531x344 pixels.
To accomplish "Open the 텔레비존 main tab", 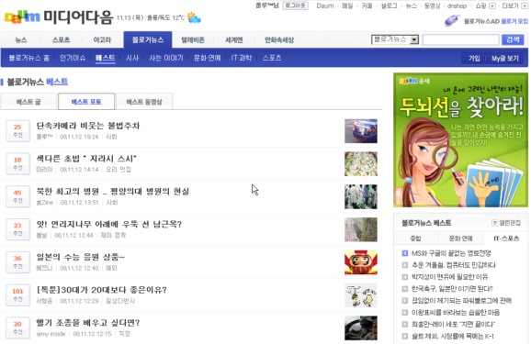I will coord(193,40).
